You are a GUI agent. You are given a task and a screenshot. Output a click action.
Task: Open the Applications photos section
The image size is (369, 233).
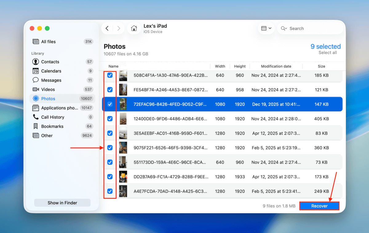click(58, 108)
